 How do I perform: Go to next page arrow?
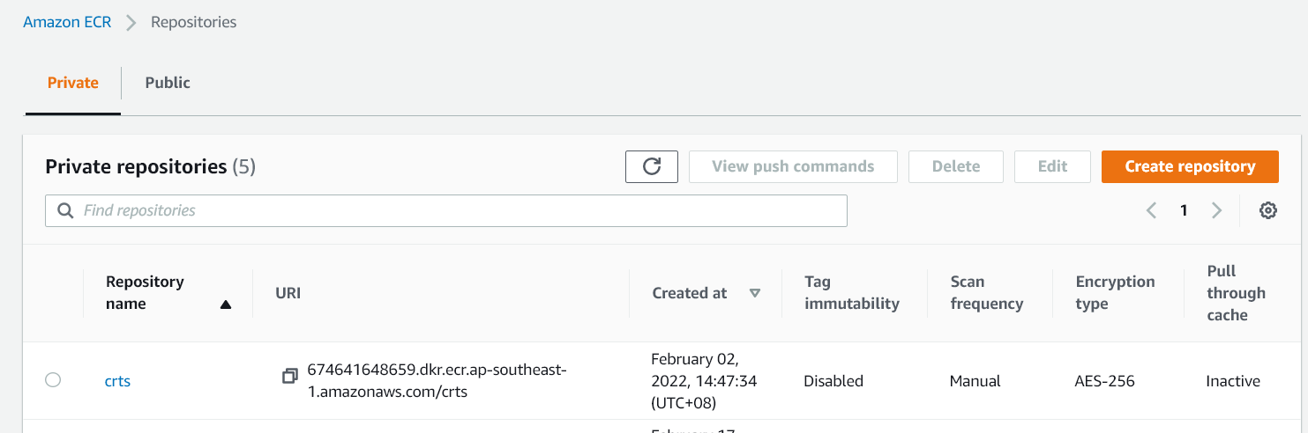pyautogui.click(x=1216, y=210)
